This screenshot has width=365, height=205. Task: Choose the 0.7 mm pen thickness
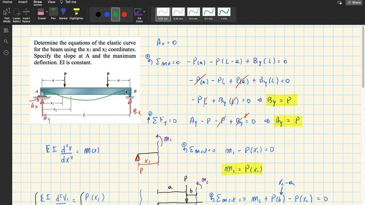(209, 14)
